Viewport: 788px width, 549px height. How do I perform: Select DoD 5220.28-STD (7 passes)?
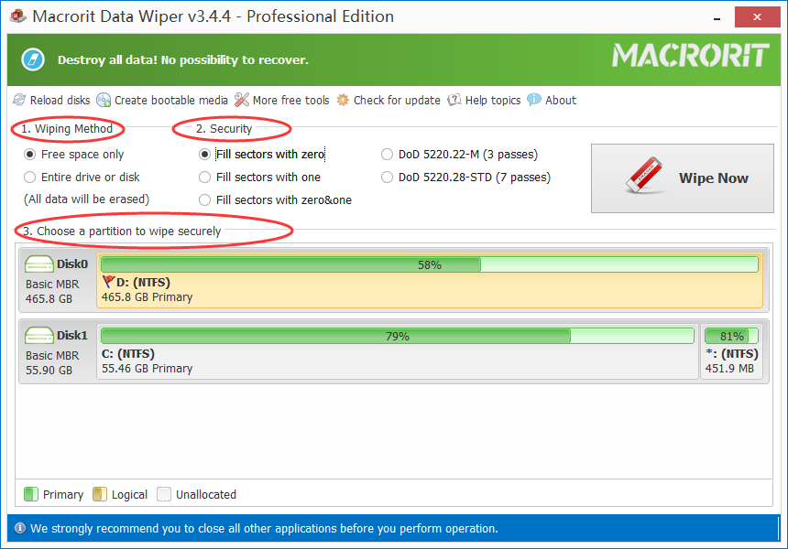tap(388, 178)
